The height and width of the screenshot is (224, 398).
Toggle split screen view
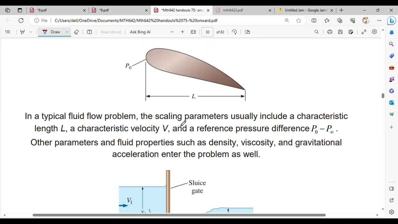(x=314, y=21)
